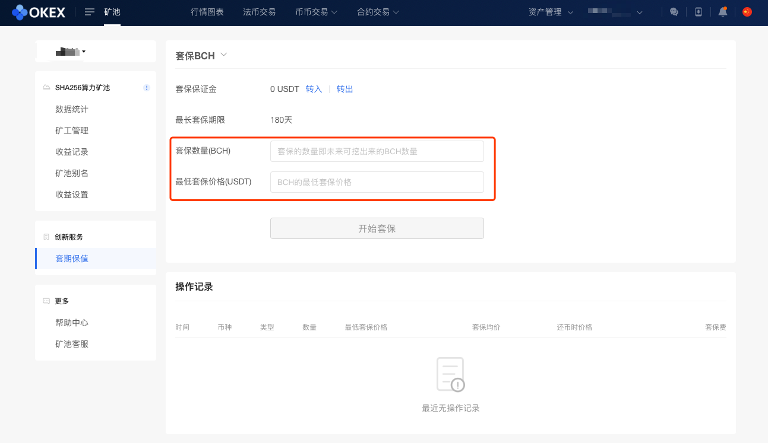Click the SHA256算力矿池 options dots icon

(x=147, y=88)
